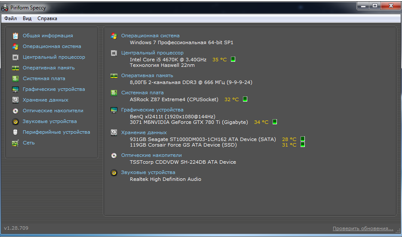Select Графические устройства in sidebar
Screen dimensions: 402x237
54,90
